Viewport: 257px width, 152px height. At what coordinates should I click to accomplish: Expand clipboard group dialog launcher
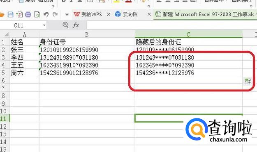pyautogui.click(x=53, y=7)
